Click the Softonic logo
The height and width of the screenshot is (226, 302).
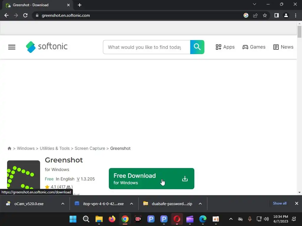tap(47, 47)
